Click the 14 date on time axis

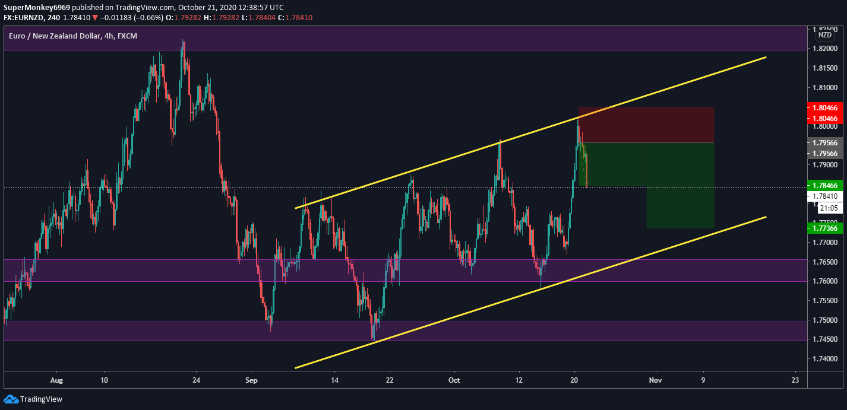pyautogui.click(x=334, y=380)
